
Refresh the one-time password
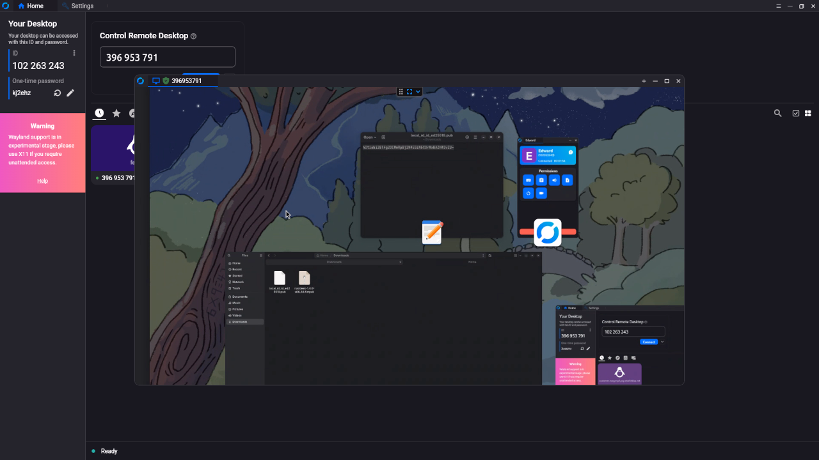coord(58,93)
